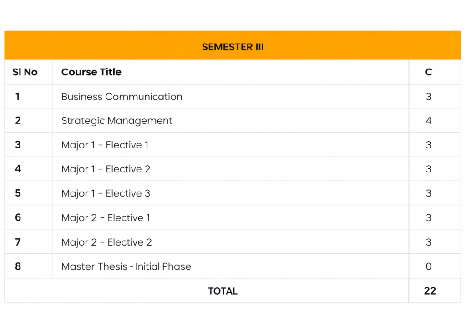Click Master Thesis - Initial Phase entry

pos(126,266)
